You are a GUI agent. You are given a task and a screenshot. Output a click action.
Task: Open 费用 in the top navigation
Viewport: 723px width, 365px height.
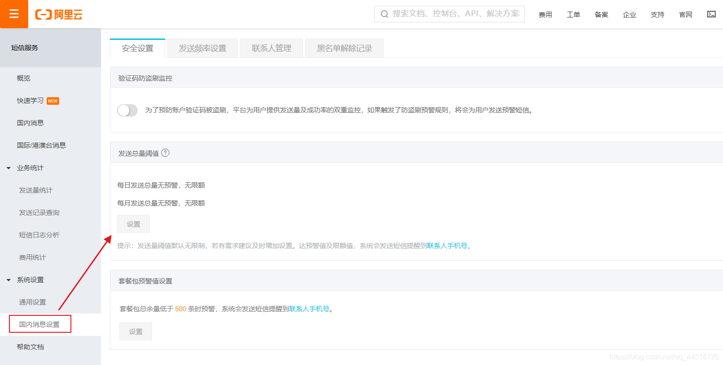point(545,15)
